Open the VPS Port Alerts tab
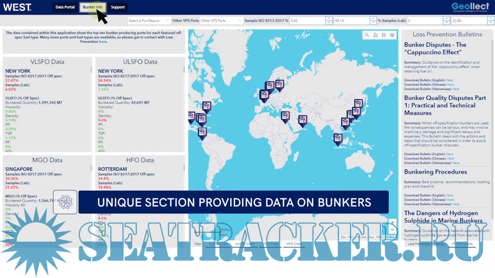The height and width of the screenshot is (278, 495). (x=462, y=244)
